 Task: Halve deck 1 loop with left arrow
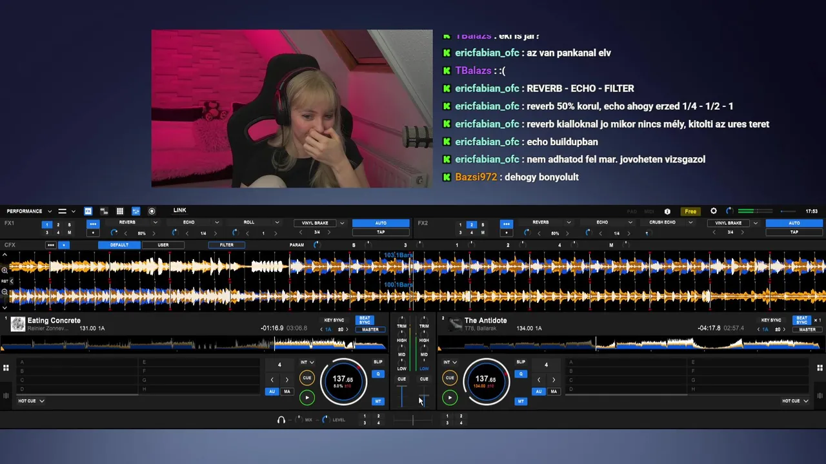tap(272, 380)
